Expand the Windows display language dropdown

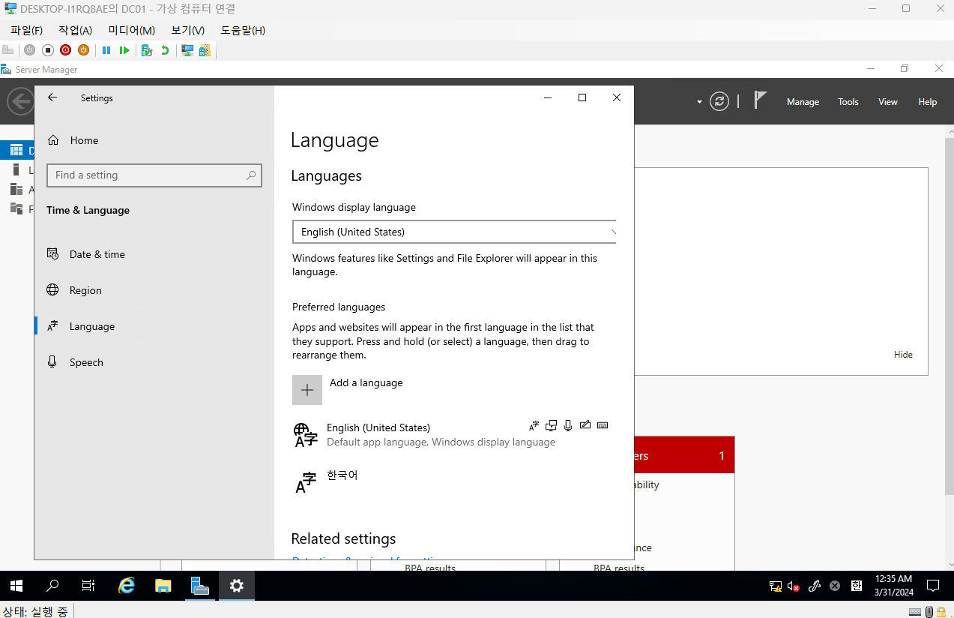[454, 232]
